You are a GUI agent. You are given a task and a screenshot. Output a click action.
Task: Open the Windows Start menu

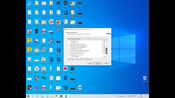pyautogui.click(x=28, y=96)
